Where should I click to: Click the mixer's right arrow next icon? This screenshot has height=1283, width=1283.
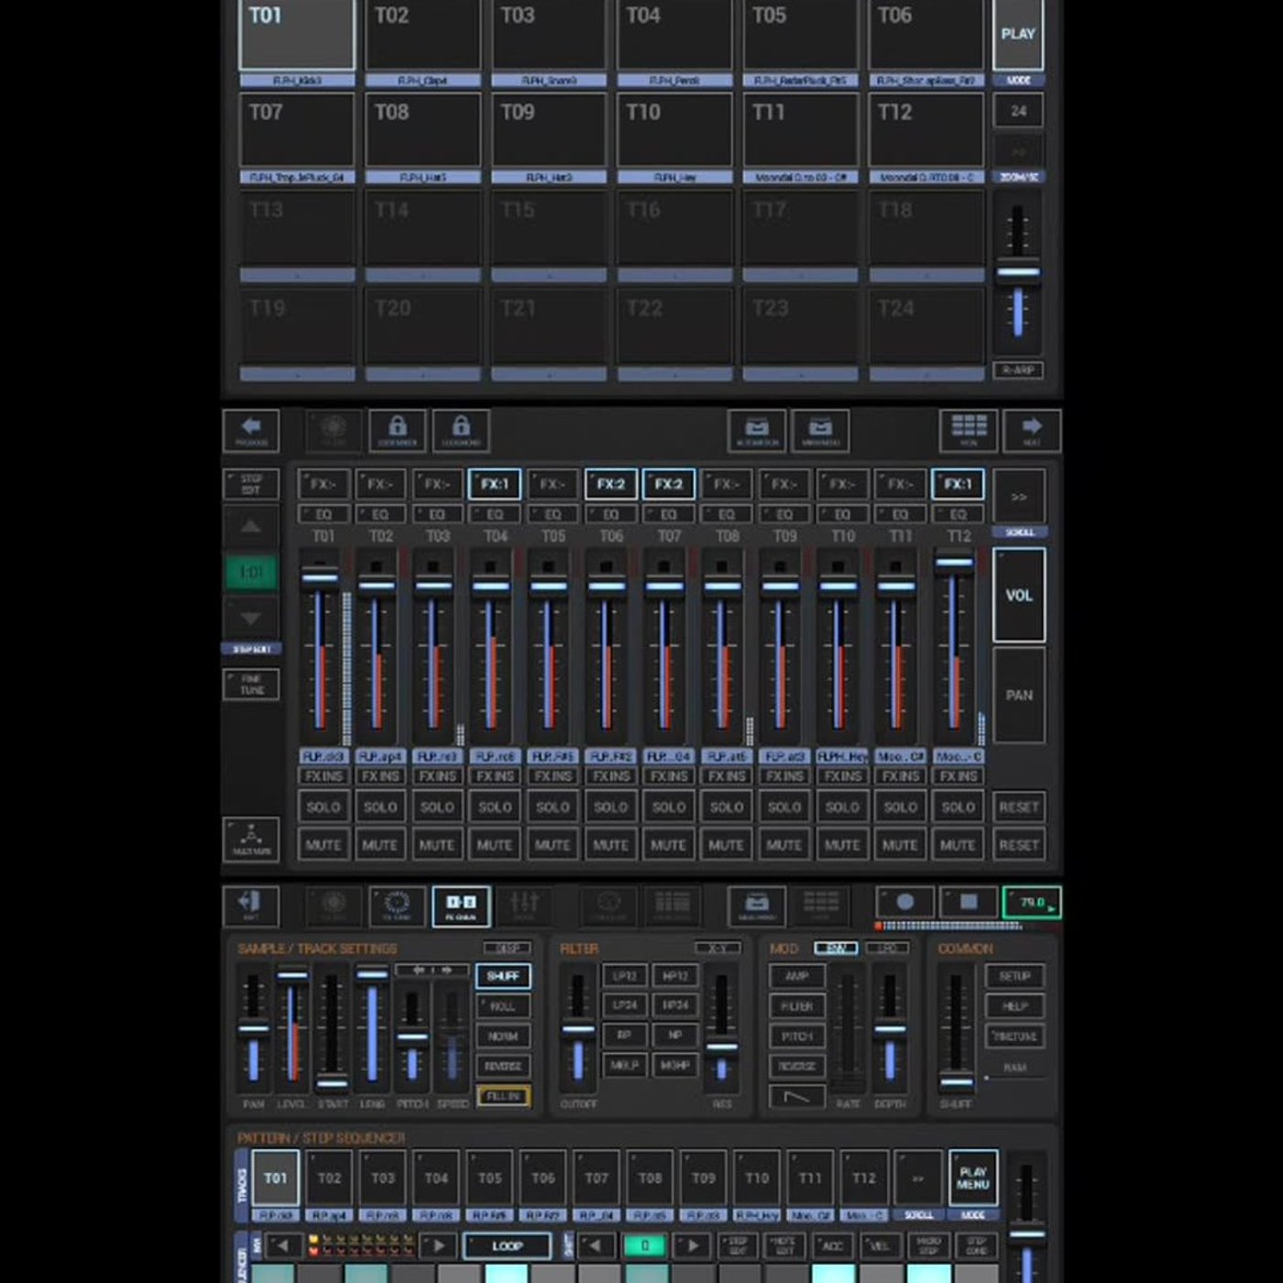pyautogui.click(x=1032, y=430)
